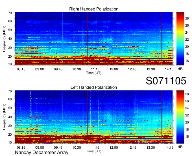192x156 pixels.
Task: Click the 28 dB label on the bottom color bar
Action: (x=187, y=94)
